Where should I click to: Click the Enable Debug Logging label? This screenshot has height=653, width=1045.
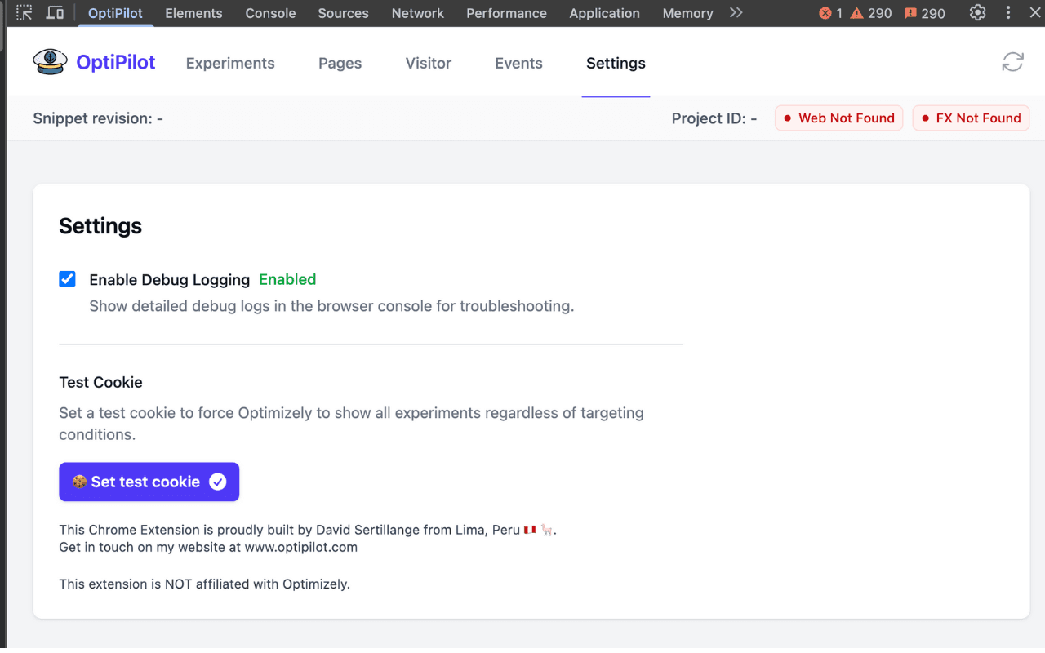(169, 280)
